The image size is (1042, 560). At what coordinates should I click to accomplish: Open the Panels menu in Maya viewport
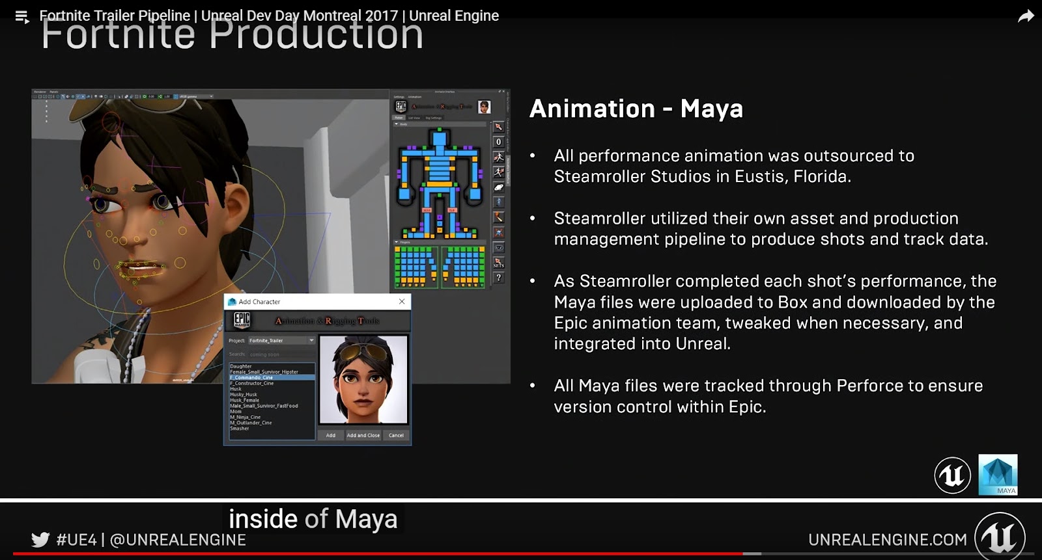[x=54, y=92]
